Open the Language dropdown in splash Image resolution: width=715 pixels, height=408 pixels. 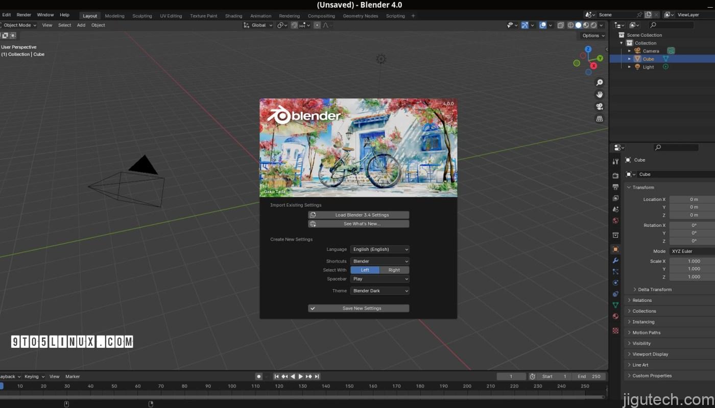[x=380, y=249]
